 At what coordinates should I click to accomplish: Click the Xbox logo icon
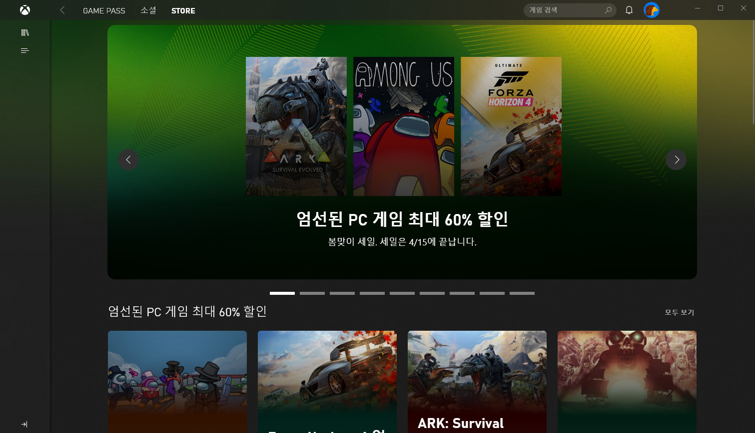25,10
